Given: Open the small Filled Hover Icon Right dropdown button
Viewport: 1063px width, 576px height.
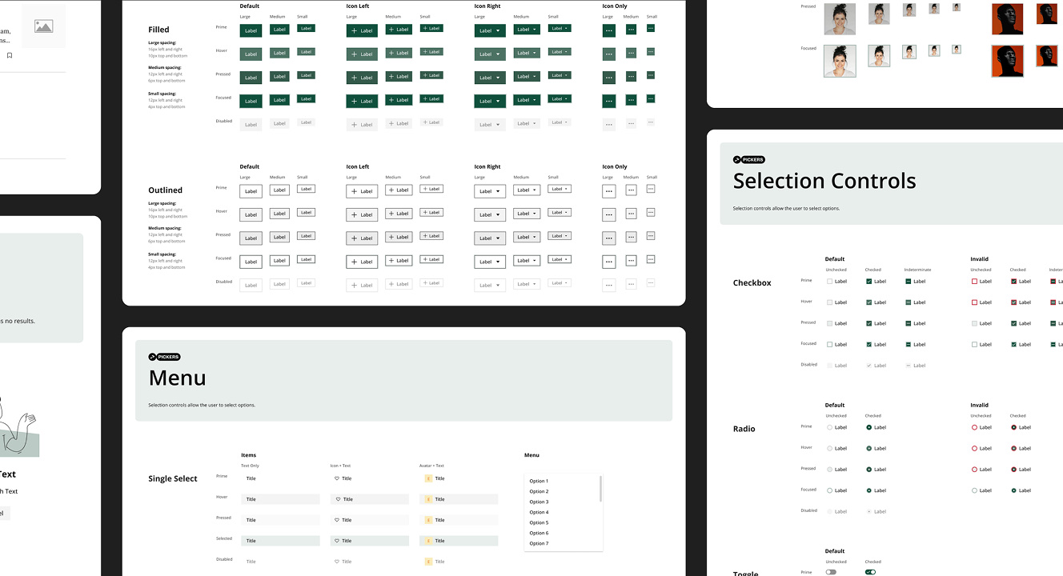Looking at the screenshot, I should click(560, 52).
